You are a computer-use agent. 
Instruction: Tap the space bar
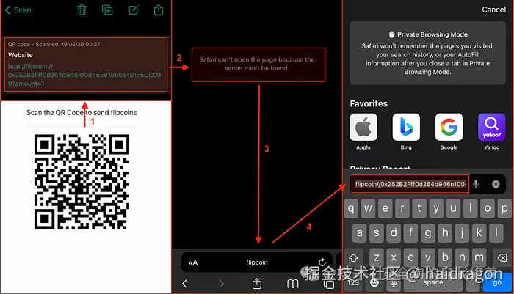point(433,282)
